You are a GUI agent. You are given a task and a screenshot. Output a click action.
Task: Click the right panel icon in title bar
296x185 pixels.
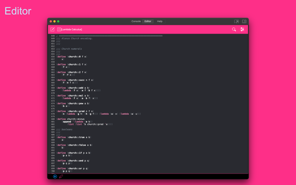(244, 21)
